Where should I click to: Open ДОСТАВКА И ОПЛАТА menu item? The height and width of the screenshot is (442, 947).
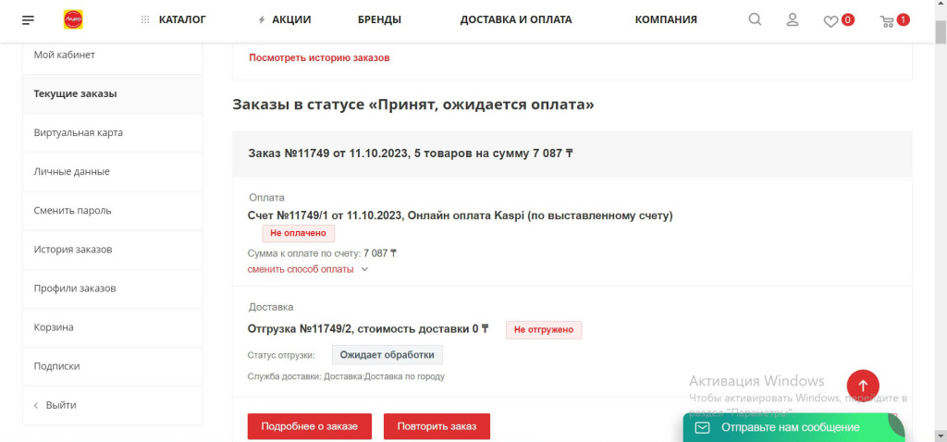click(516, 19)
